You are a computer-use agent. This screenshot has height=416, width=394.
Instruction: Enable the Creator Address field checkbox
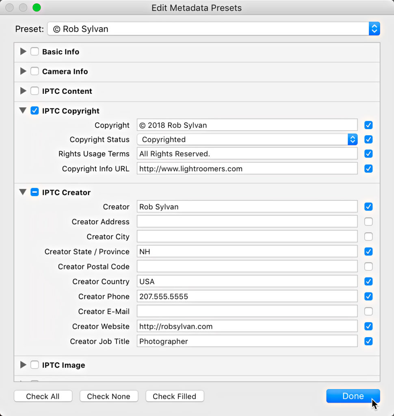pyautogui.click(x=368, y=221)
